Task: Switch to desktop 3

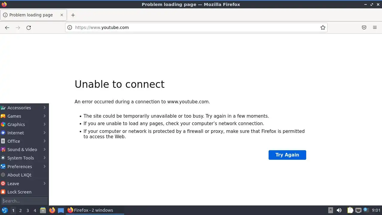Action: pyautogui.click(x=27, y=210)
